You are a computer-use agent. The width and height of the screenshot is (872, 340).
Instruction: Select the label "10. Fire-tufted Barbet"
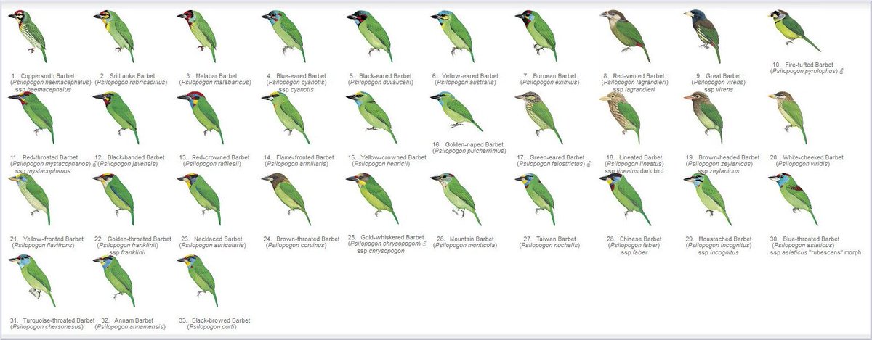tap(802, 64)
